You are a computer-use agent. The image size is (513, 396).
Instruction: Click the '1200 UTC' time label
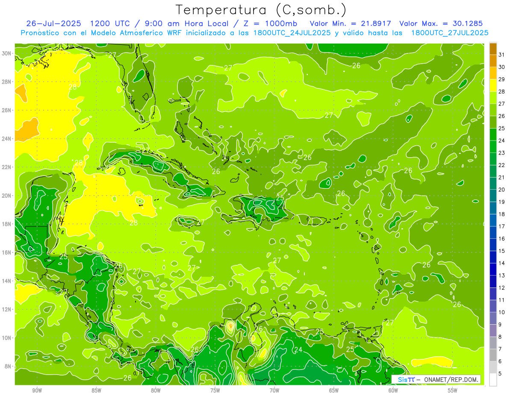click(x=111, y=23)
